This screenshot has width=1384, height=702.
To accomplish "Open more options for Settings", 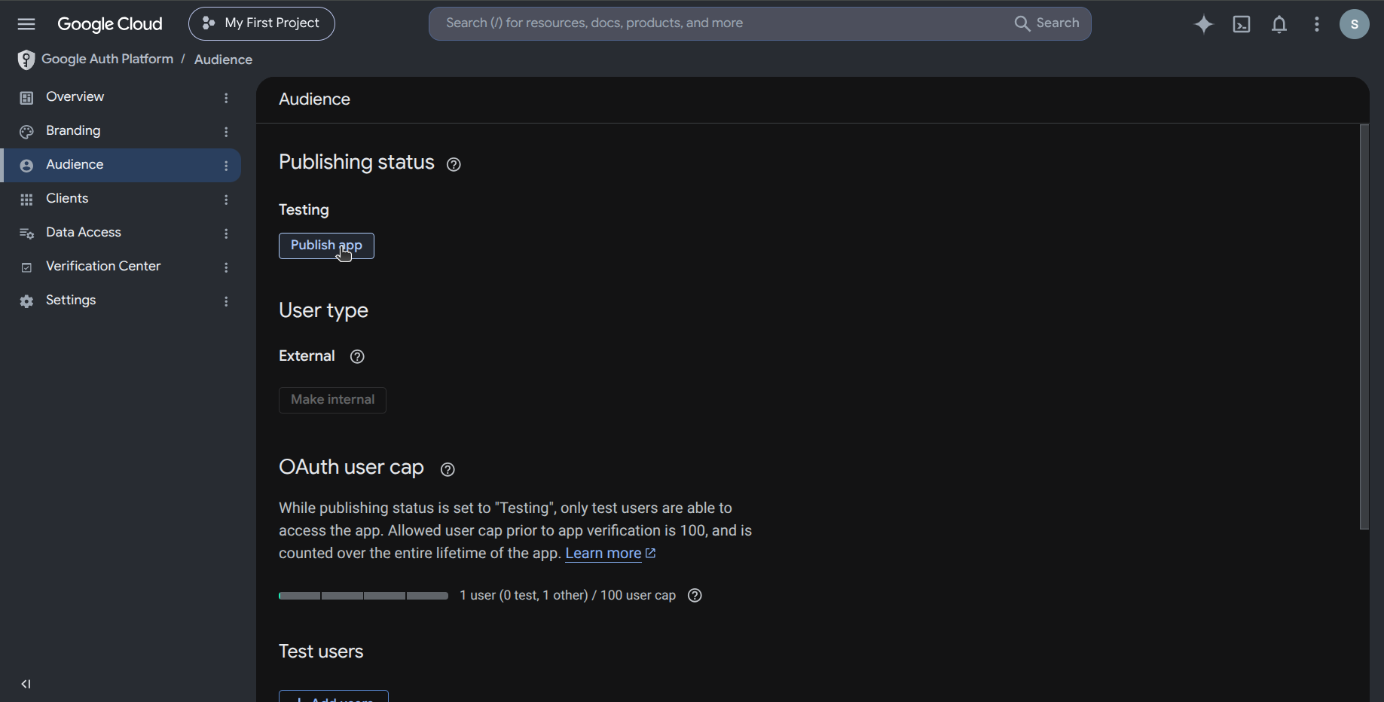I will (x=226, y=301).
